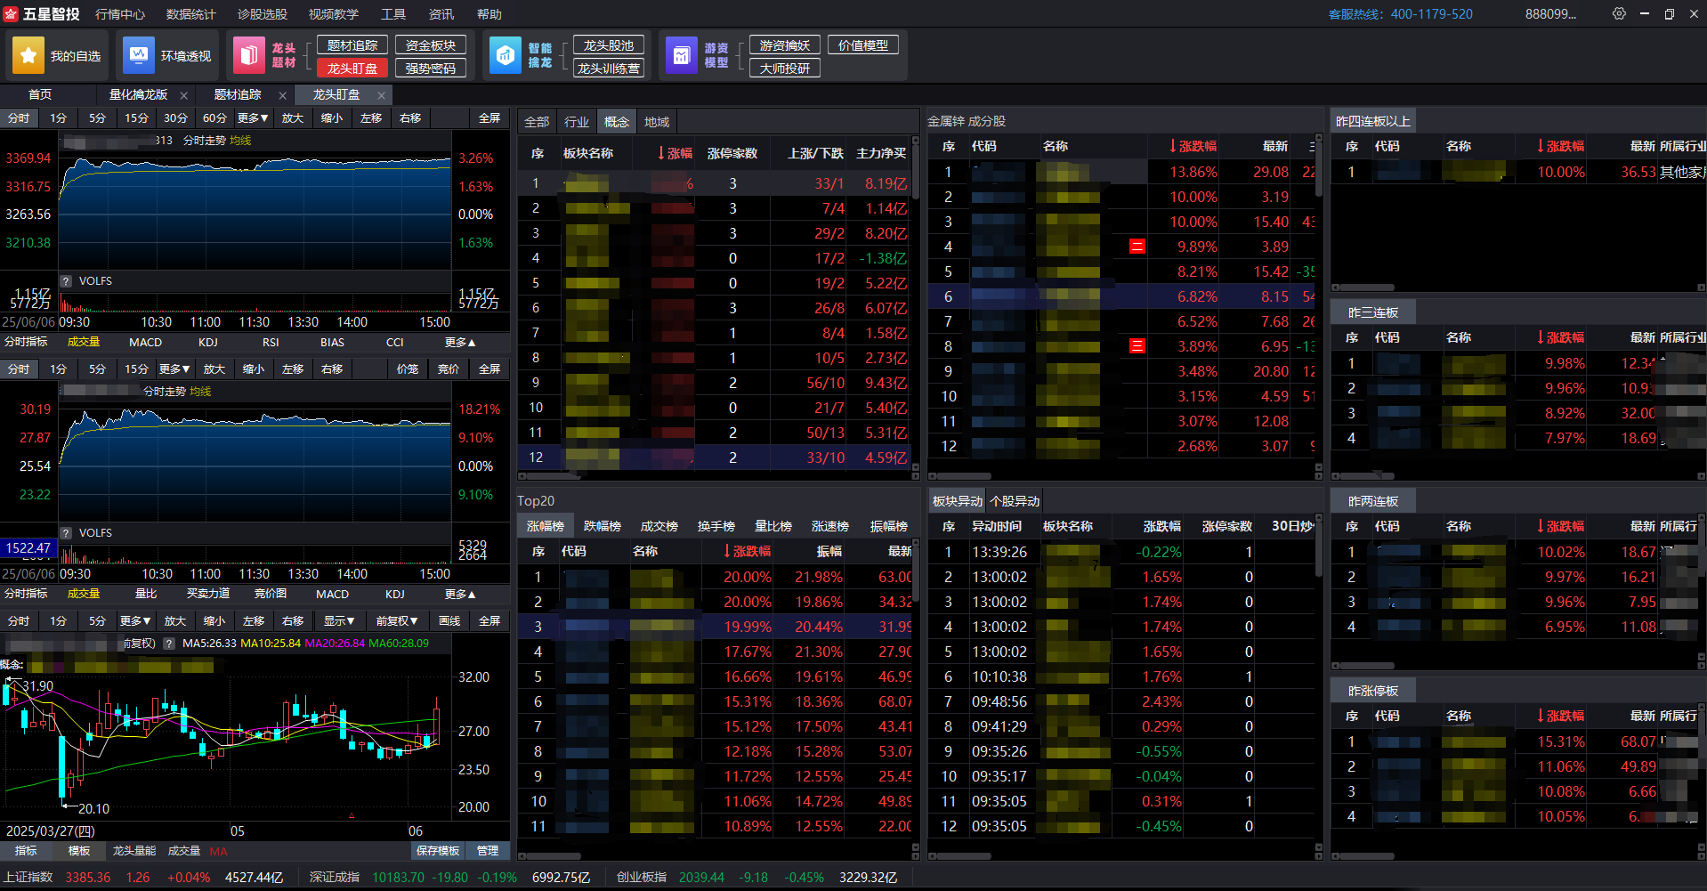Image resolution: width=1707 pixels, height=891 pixels.
Task: Select the BIAS indicator
Action: pos(332,343)
